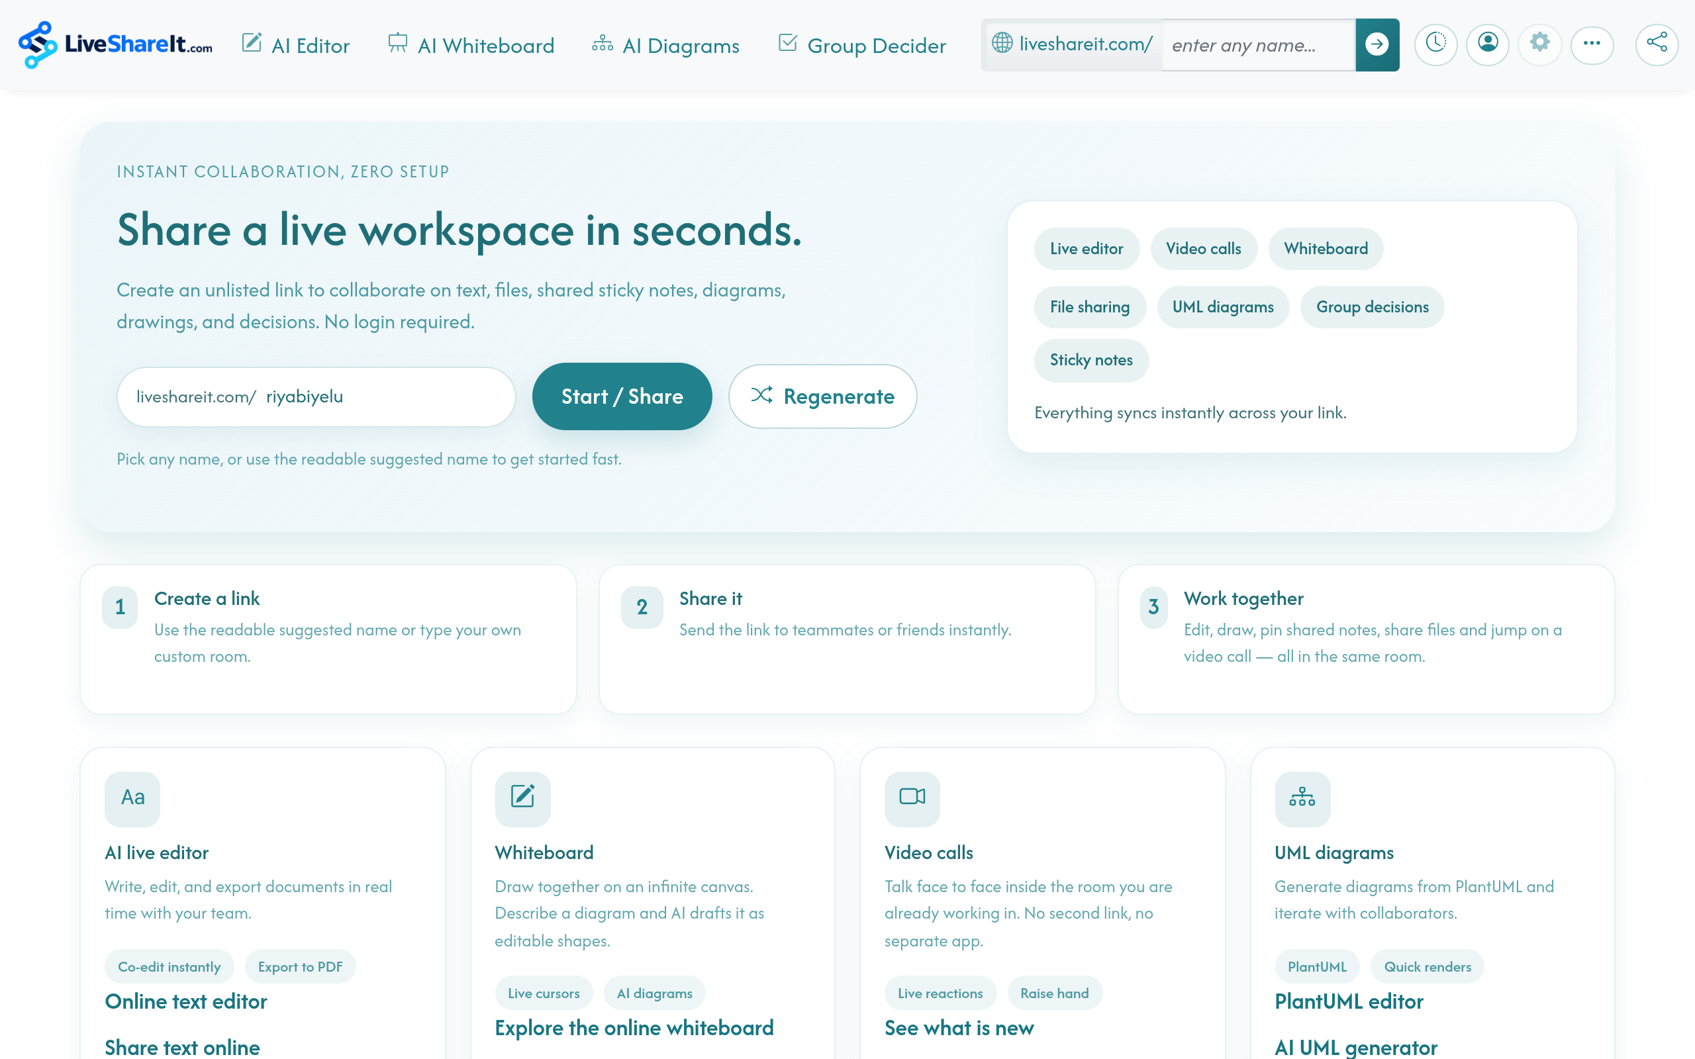Open the AI Whiteboard menu item

click(471, 46)
